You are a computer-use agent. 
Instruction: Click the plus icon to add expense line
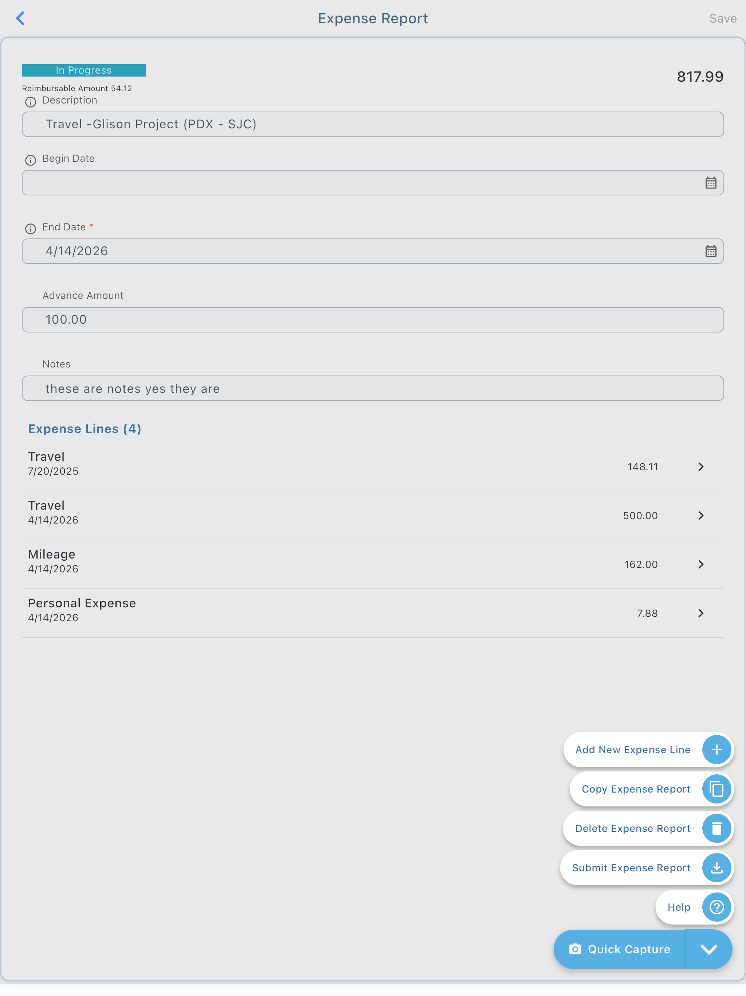pos(716,750)
